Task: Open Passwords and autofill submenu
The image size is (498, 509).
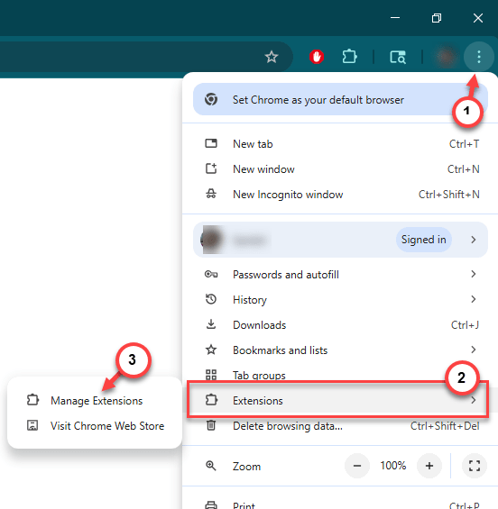Action: click(340, 275)
